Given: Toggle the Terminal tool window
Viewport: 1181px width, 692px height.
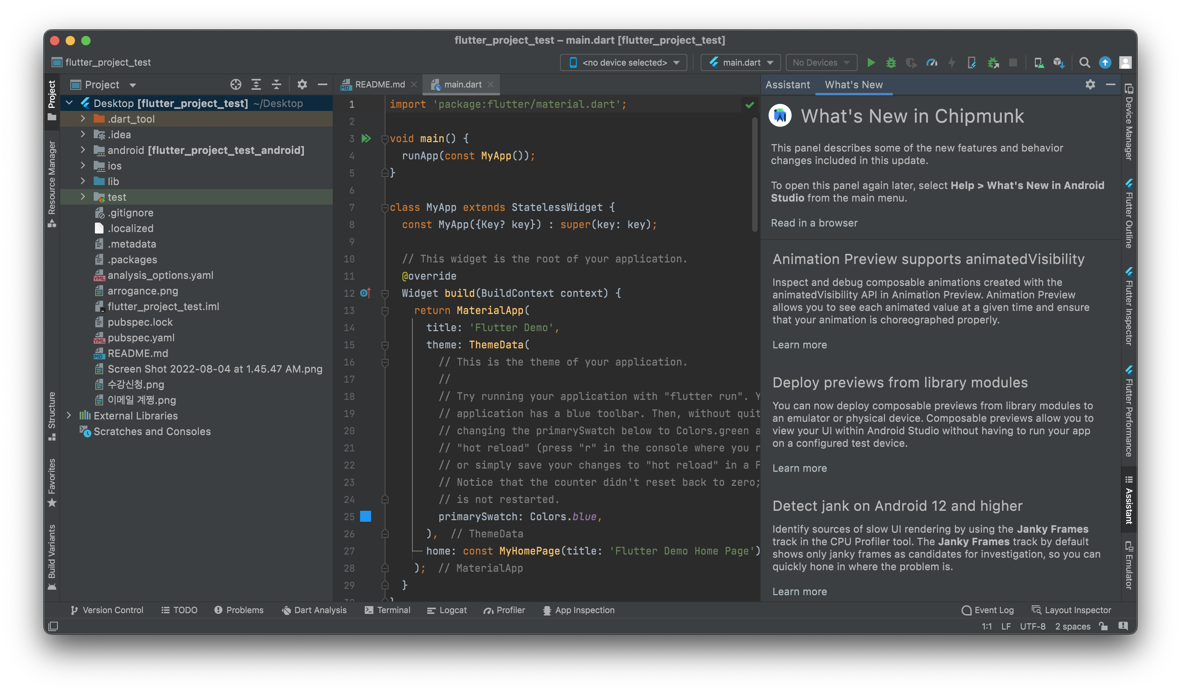Looking at the screenshot, I should pos(387,610).
